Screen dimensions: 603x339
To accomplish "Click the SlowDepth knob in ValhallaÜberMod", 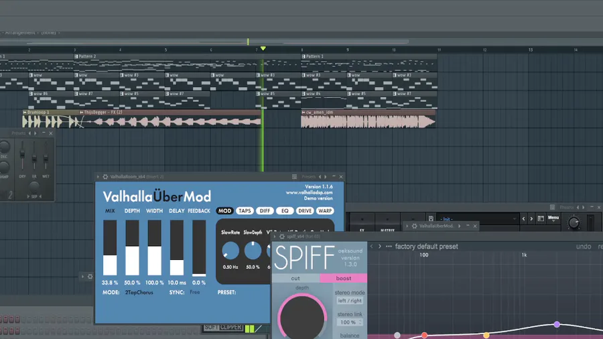I will (253, 251).
